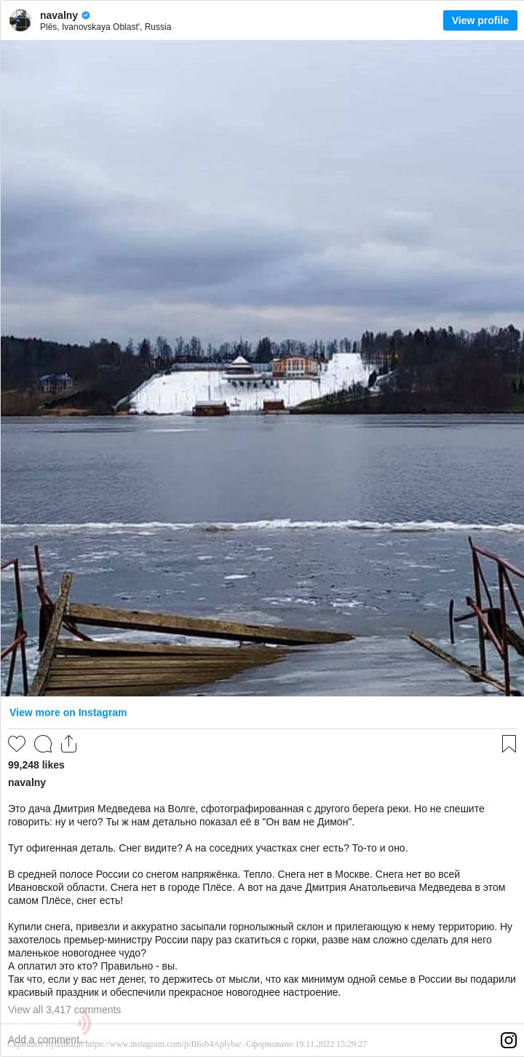This screenshot has width=524, height=1057.
Task: Open navalny username in header
Action: pyautogui.click(x=59, y=15)
